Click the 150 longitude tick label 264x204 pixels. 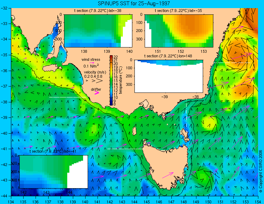(x=209, y=202)
